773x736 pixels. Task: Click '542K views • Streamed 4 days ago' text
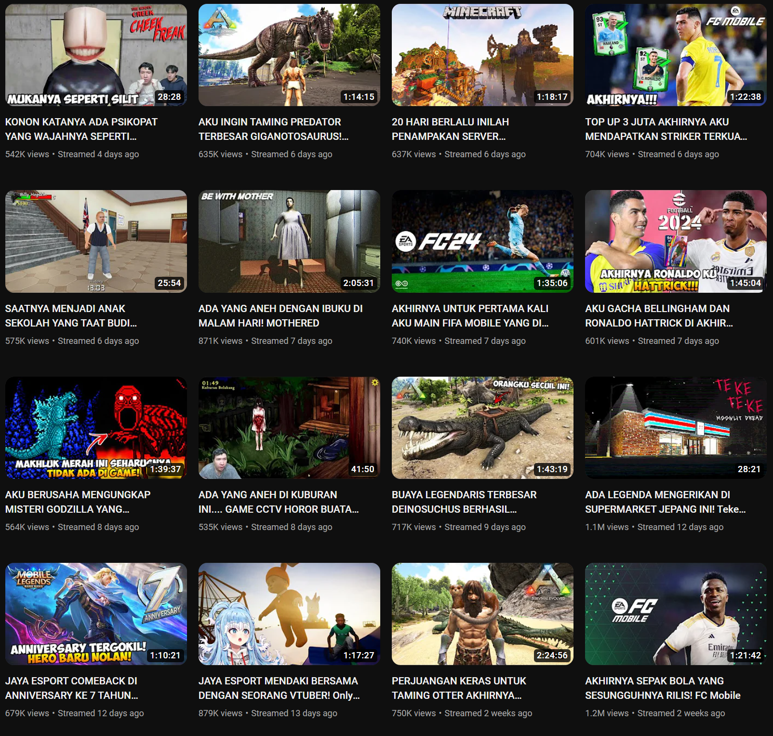[72, 154]
